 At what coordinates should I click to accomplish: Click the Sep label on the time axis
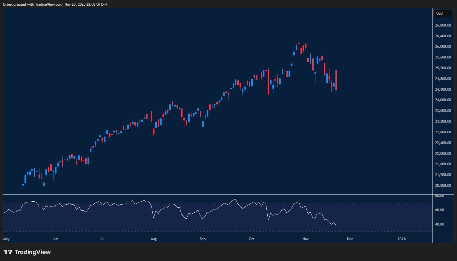pos(203,239)
